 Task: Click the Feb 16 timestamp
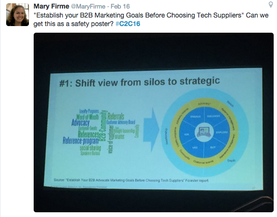(120, 7)
